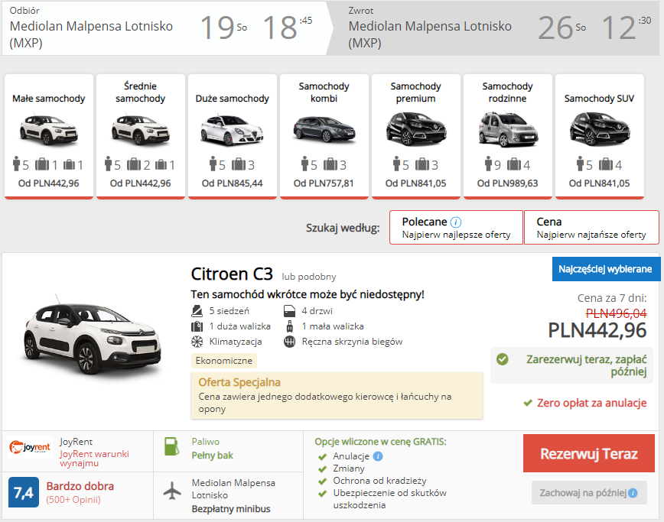664x522 pixels.
Task: Click the Citroen C3 title
Action: (x=232, y=274)
